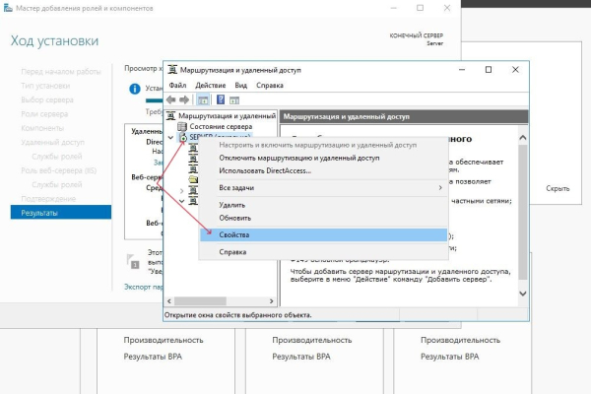Open the 'Файл' menu
The width and height of the screenshot is (591, 394).
tap(177, 86)
